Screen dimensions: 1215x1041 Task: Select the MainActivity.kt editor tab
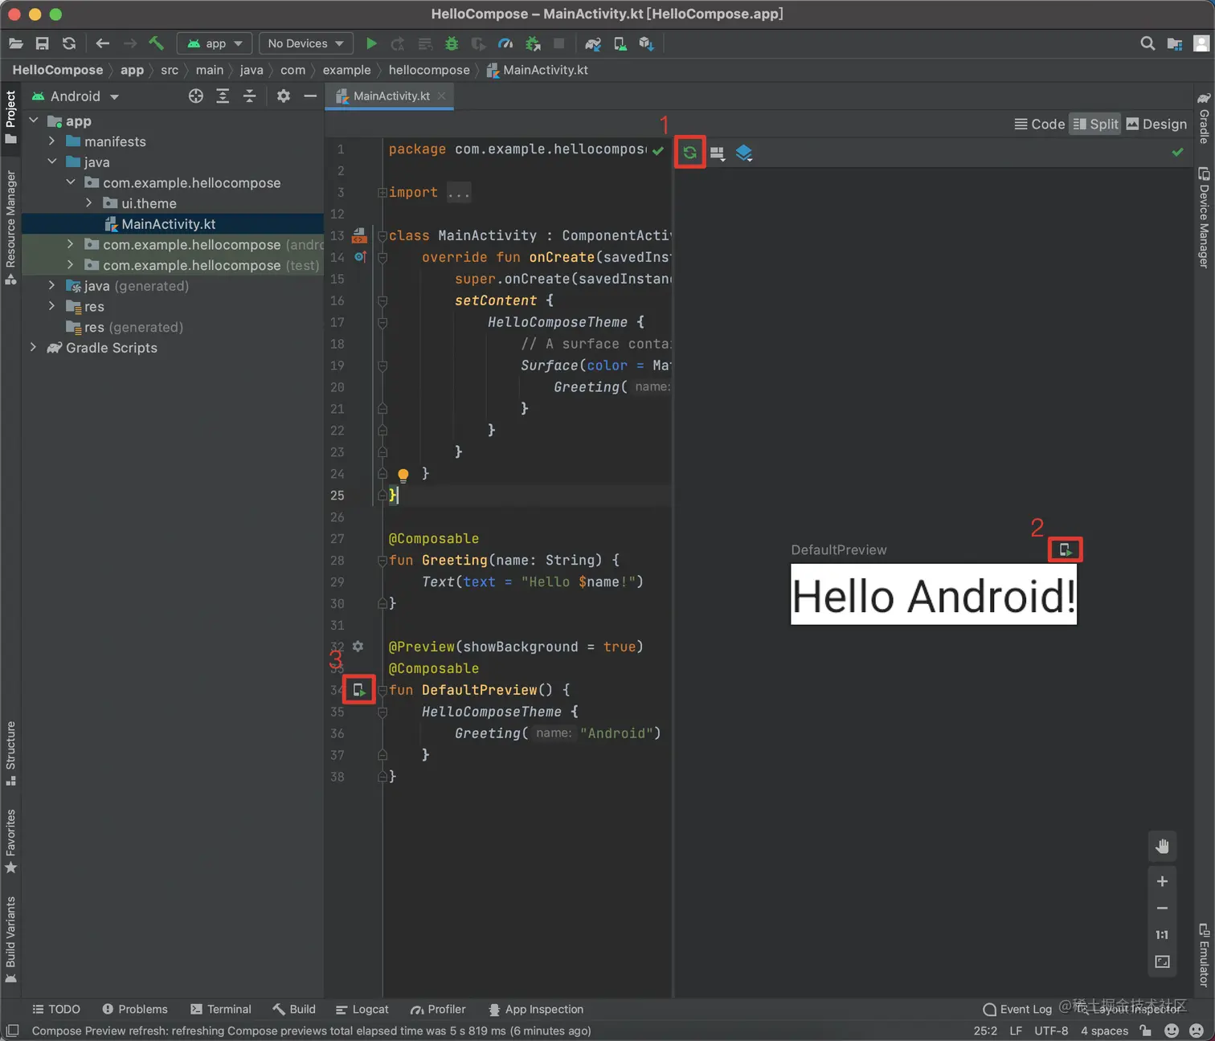point(391,96)
